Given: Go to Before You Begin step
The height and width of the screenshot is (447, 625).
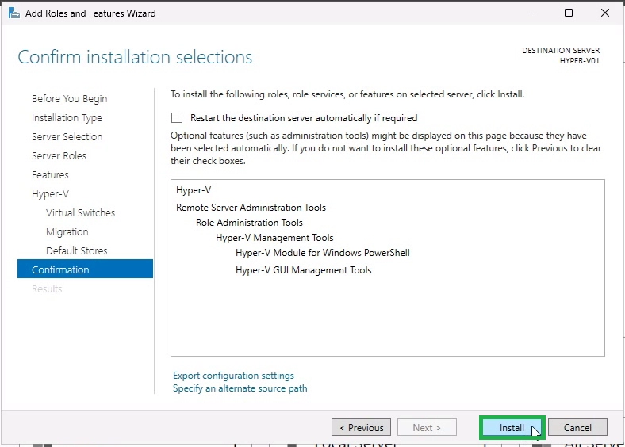Looking at the screenshot, I should click(x=69, y=99).
